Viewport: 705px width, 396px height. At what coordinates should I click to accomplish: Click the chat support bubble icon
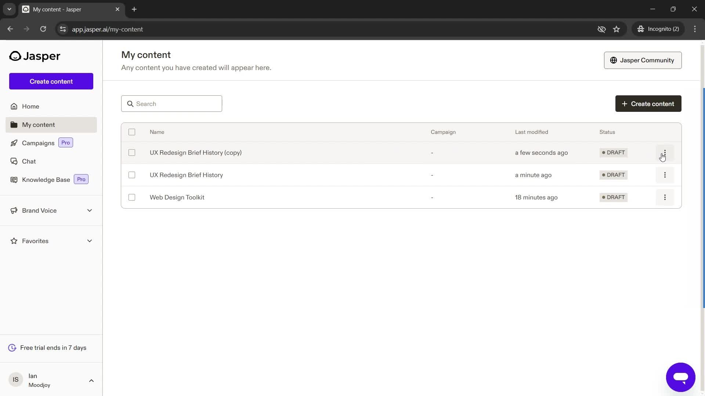[x=681, y=377]
